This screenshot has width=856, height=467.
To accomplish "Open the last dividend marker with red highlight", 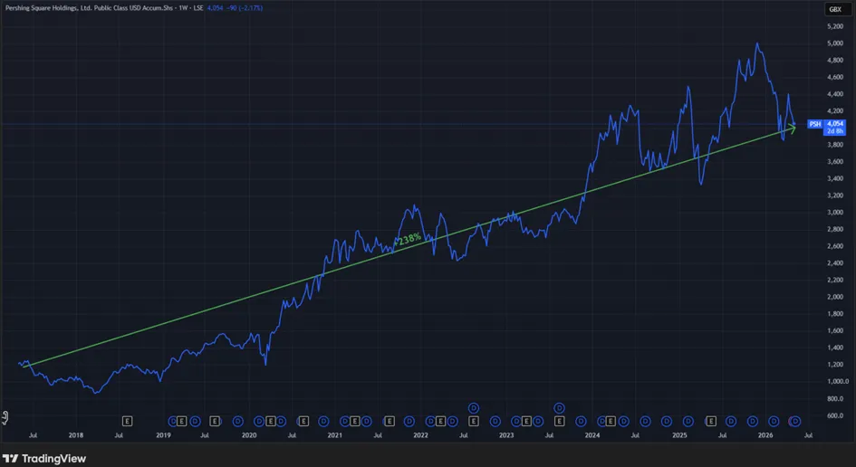I will tap(795, 421).
